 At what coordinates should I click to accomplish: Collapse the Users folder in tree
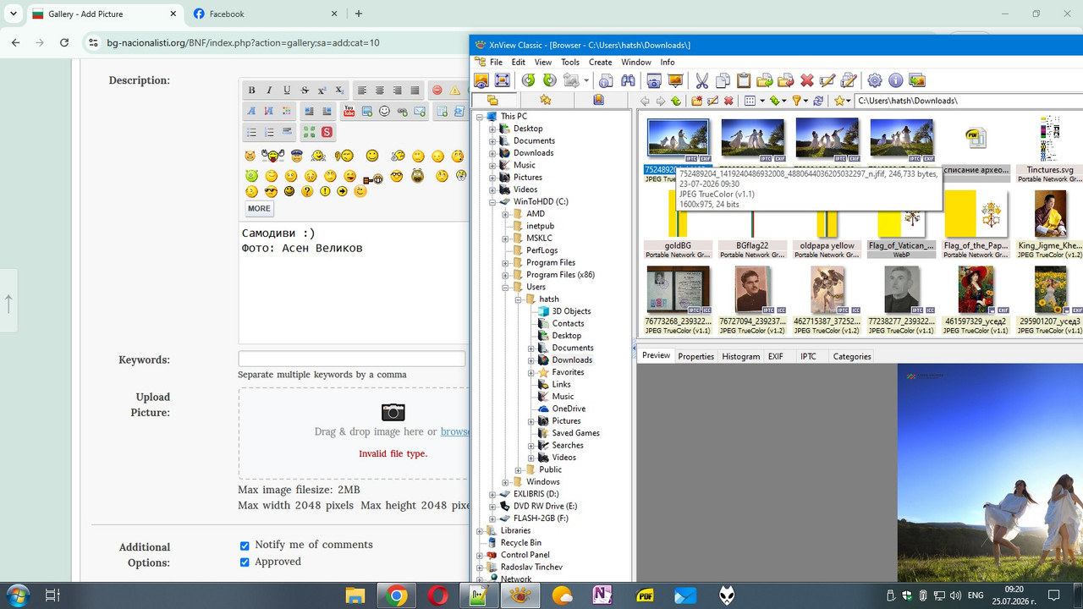505,287
